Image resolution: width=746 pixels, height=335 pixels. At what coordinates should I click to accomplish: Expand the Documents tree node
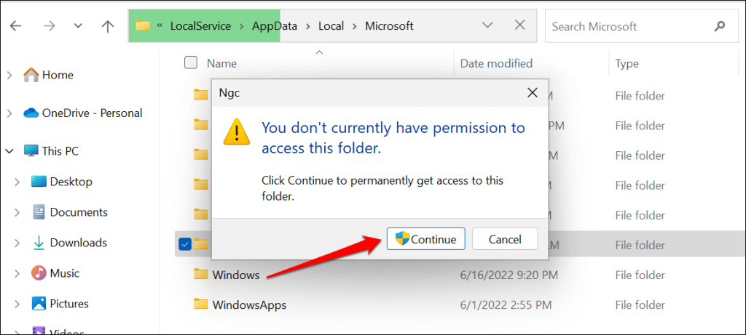(x=17, y=212)
